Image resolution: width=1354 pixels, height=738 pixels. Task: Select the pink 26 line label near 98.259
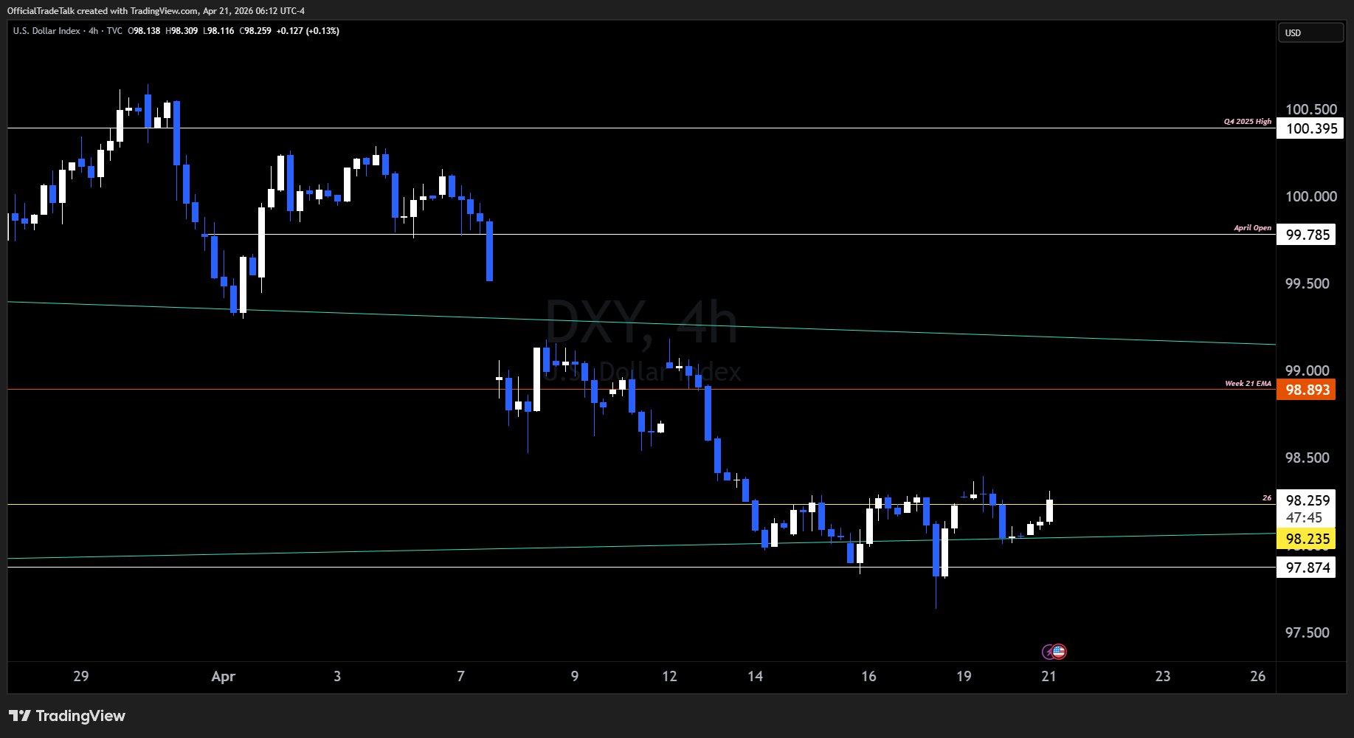[1267, 498]
